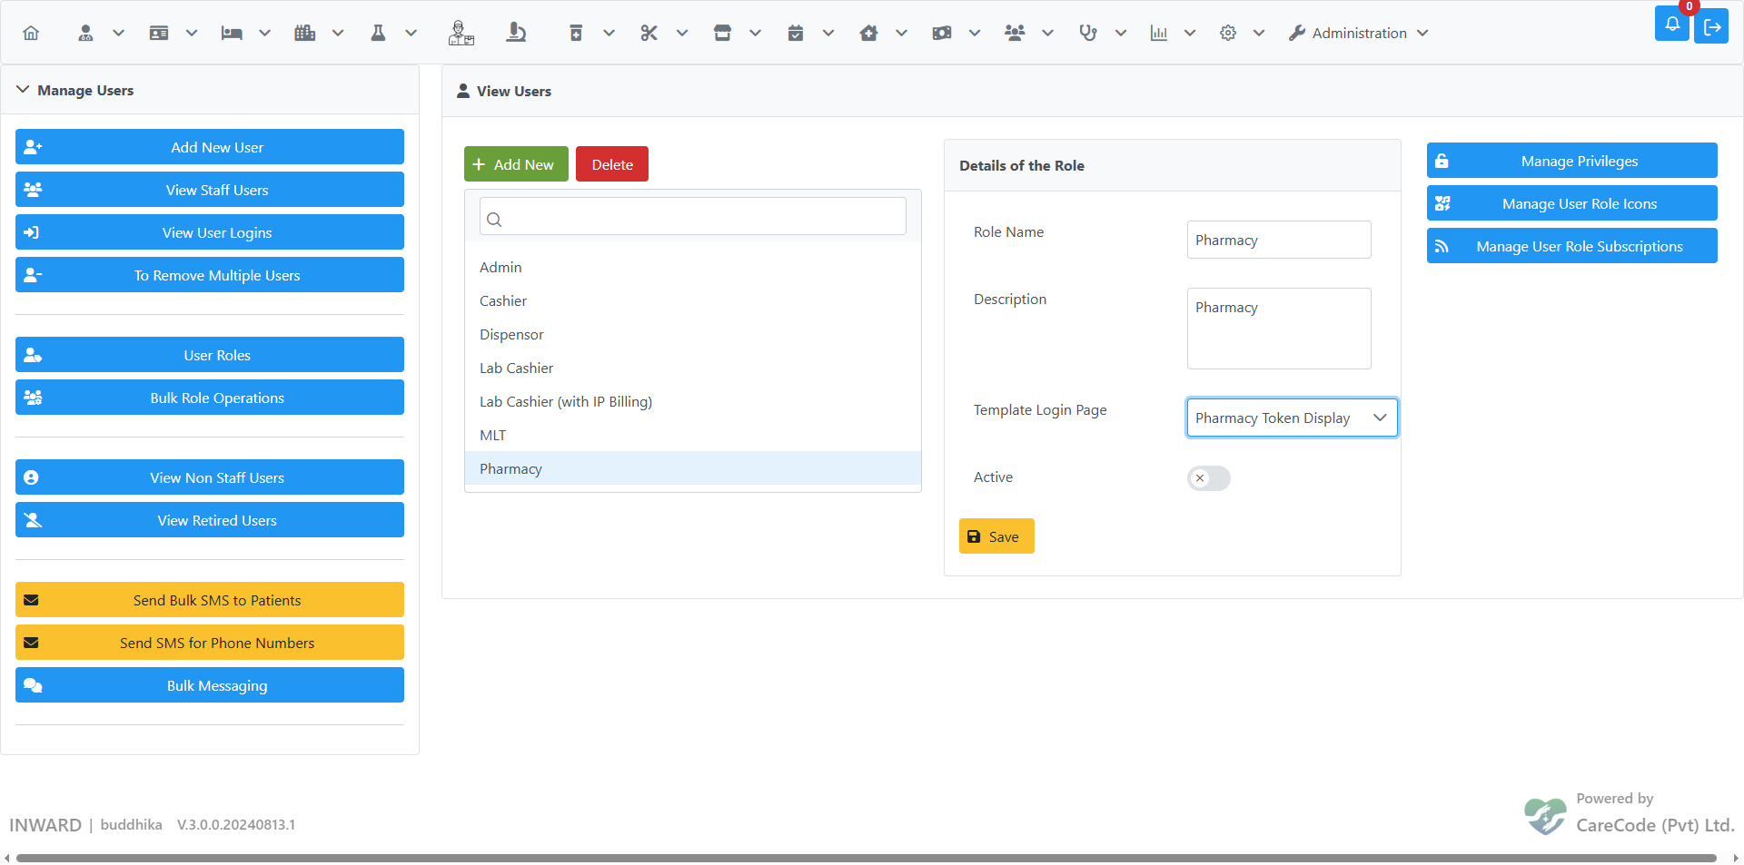The height and width of the screenshot is (865, 1744).
Task: Open the notifications bell
Action: (x=1672, y=24)
